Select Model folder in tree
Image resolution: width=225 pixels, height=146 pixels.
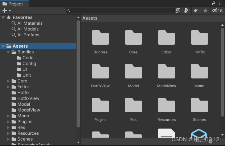(24, 104)
